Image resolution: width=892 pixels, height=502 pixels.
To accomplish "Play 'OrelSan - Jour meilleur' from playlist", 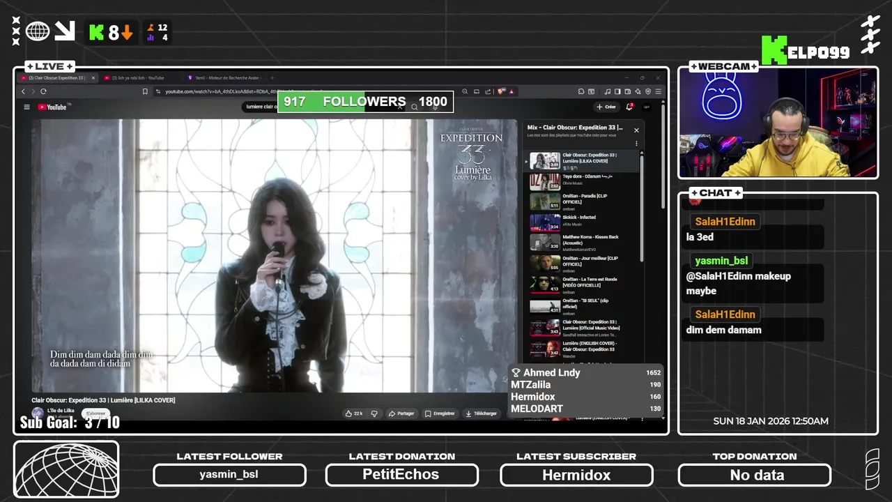I will (581, 264).
